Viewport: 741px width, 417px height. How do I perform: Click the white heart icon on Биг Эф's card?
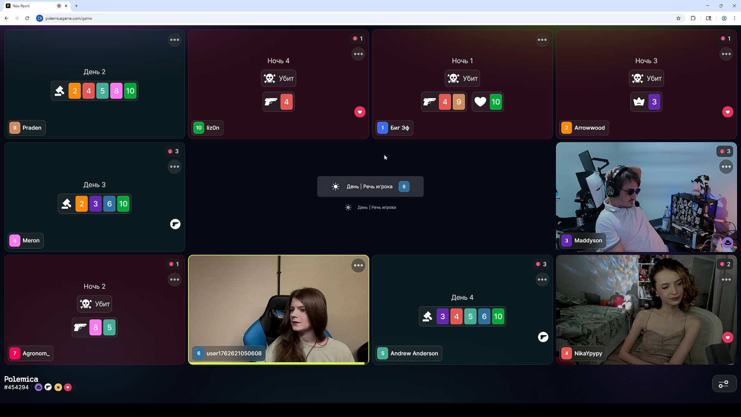tap(480, 102)
